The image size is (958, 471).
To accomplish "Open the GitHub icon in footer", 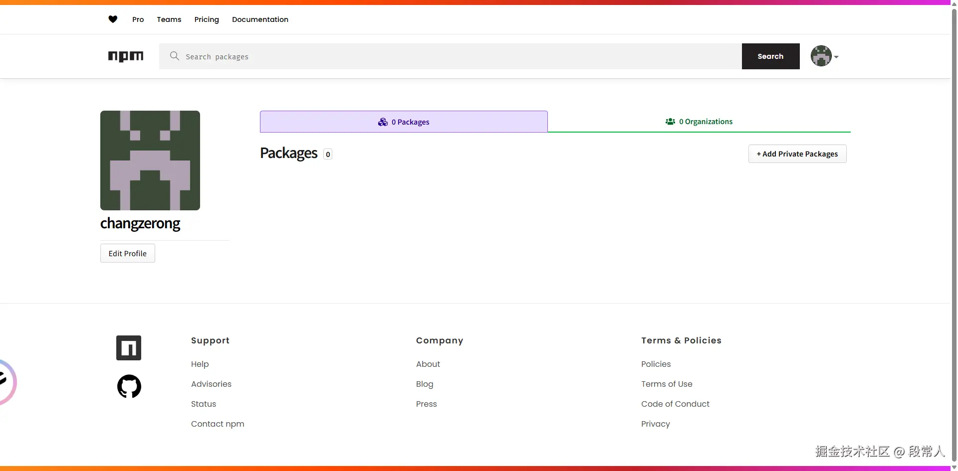I will coord(129,386).
